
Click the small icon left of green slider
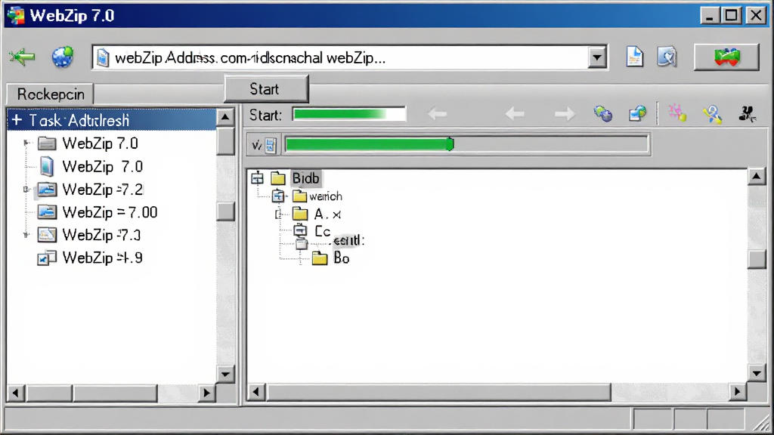[x=270, y=145]
